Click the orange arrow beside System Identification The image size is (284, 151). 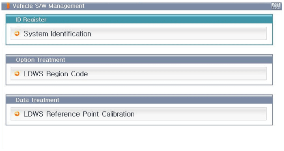17,34
